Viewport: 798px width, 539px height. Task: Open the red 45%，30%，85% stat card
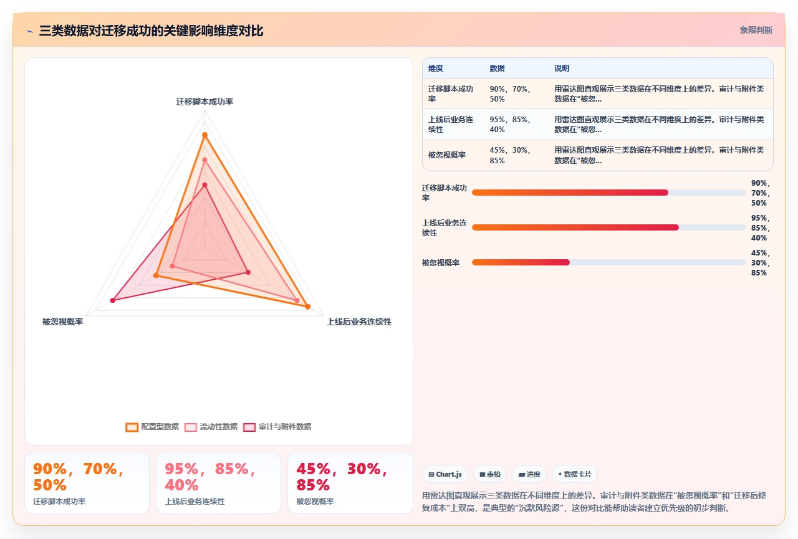pyautogui.click(x=350, y=483)
